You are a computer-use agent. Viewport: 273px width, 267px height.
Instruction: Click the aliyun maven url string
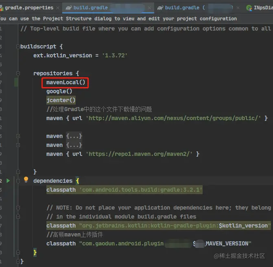tap(173, 118)
